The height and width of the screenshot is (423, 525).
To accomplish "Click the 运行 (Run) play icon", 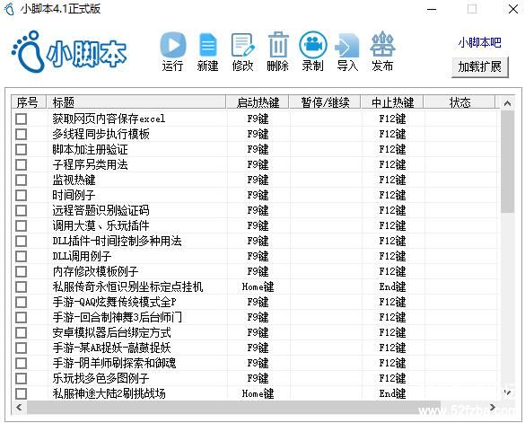I will coord(173,44).
